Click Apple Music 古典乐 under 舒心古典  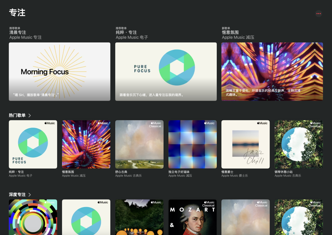click(128, 176)
